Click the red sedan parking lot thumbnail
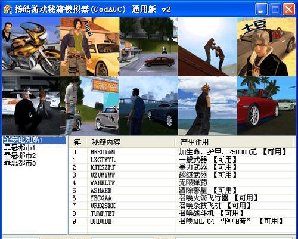 tap(149, 46)
